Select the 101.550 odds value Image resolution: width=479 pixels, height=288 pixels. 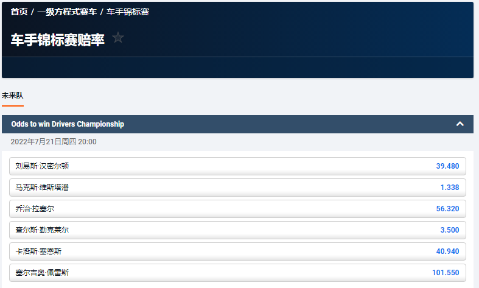(446, 273)
